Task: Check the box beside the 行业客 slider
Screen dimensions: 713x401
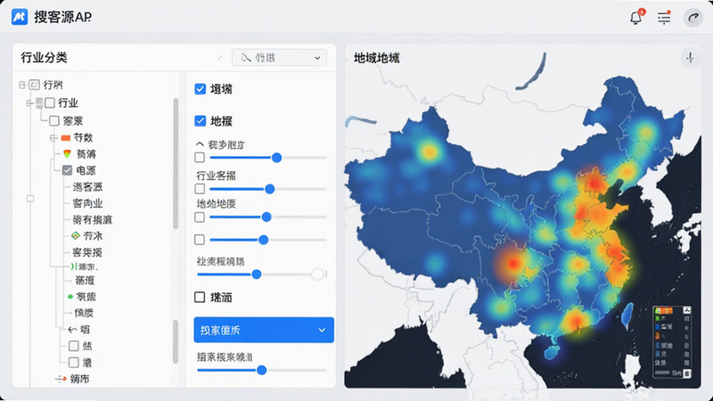Action: click(x=200, y=188)
